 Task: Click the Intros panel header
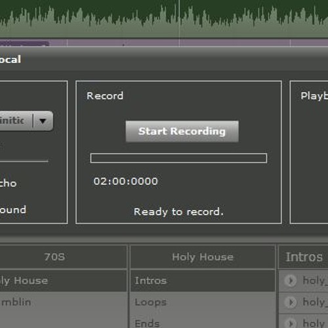(304, 256)
